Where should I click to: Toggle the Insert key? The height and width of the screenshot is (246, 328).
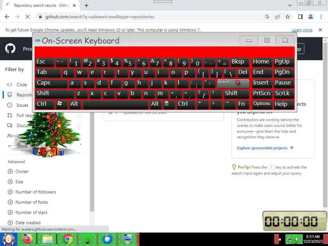[262, 83]
